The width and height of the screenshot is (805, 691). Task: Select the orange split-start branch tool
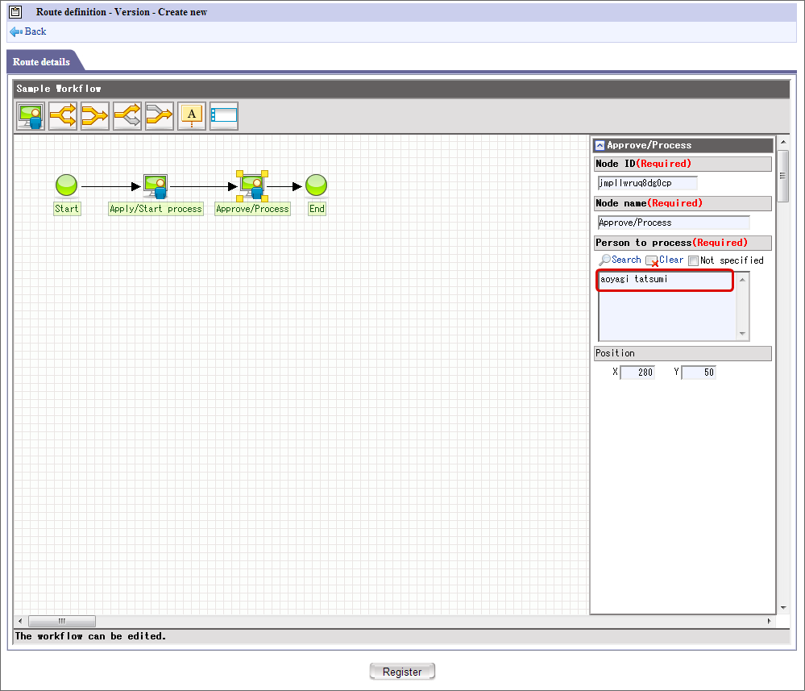[x=63, y=115]
